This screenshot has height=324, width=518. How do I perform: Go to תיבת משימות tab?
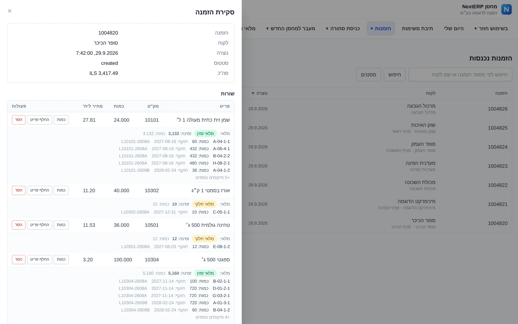(x=417, y=28)
